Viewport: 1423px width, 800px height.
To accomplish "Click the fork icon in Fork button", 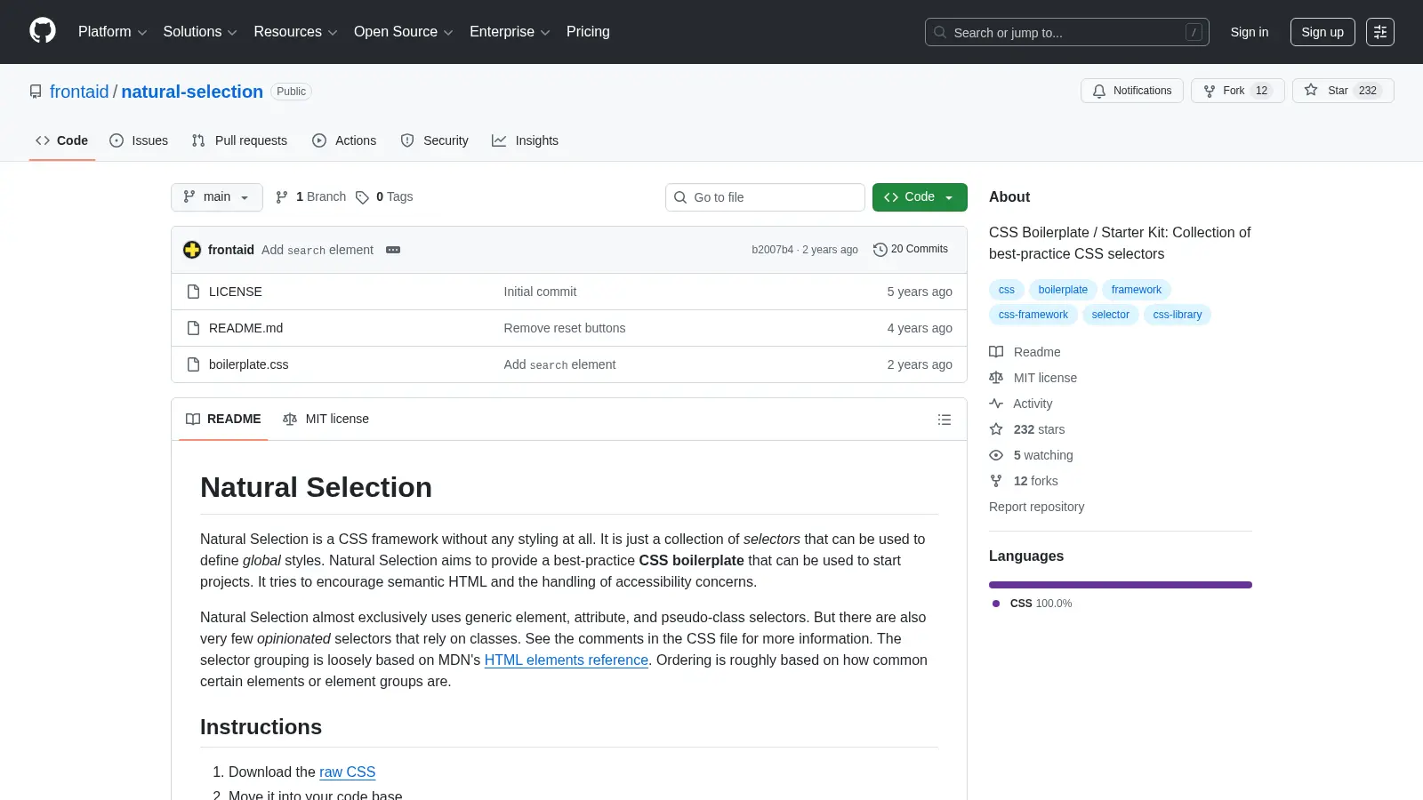I will tap(1210, 91).
